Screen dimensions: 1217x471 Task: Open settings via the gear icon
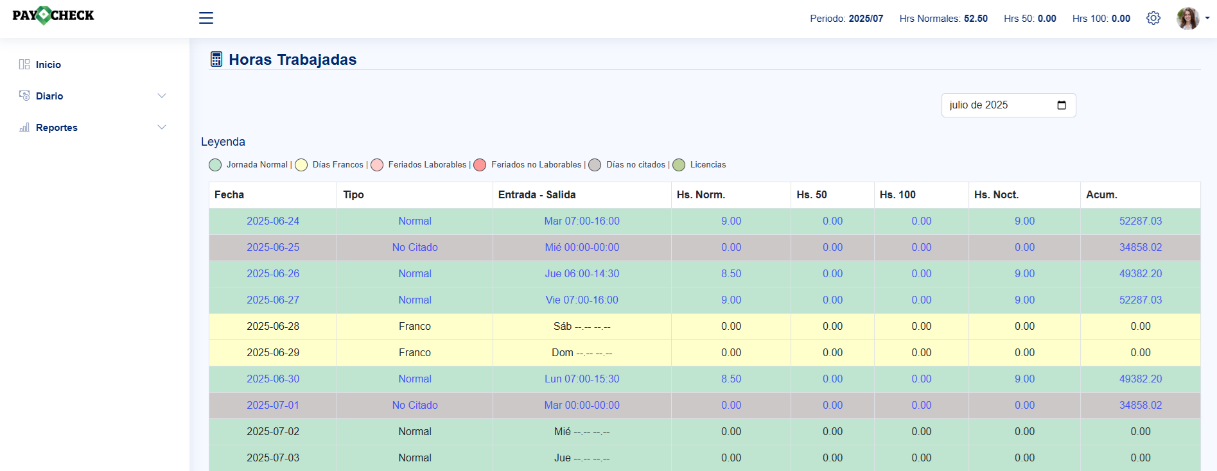click(1153, 18)
